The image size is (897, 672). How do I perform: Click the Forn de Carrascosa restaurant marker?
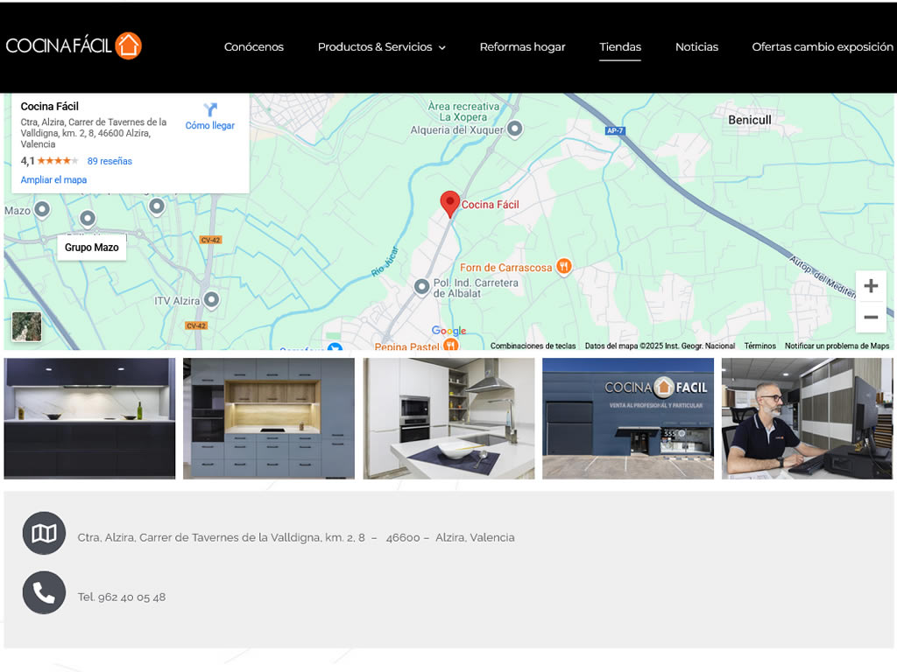pos(564,267)
